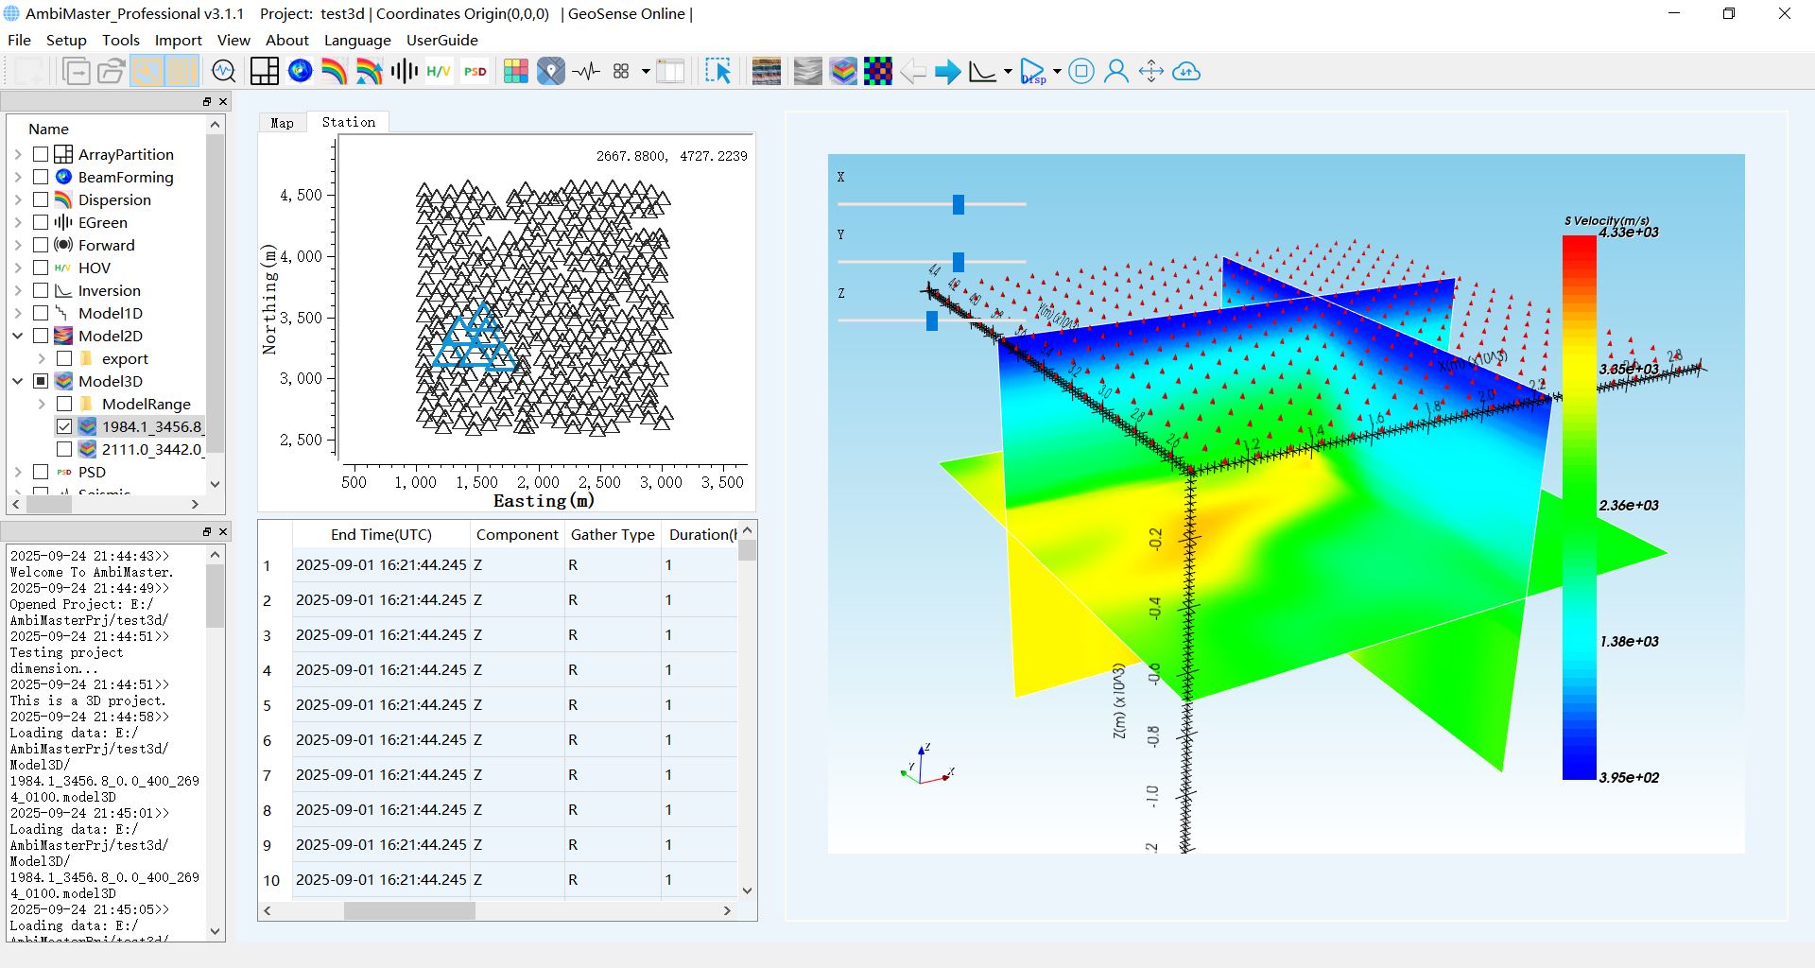The height and width of the screenshot is (968, 1815).
Task: Open the dropdown arrow beside Disp icon
Action: tap(1057, 72)
